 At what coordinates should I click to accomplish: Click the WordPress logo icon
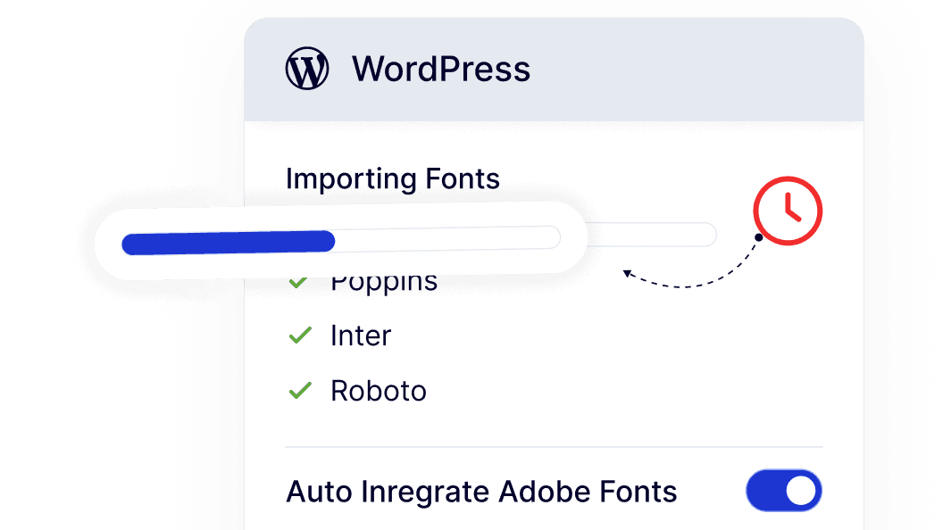tap(307, 69)
